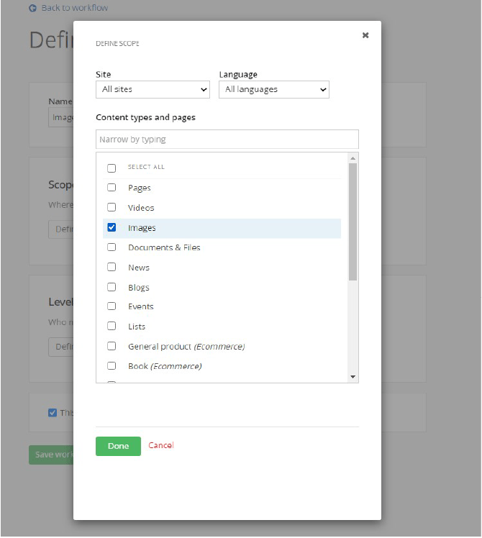Tick the Documents & Files checkbox
Viewport: 482px width, 538px height.
pyautogui.click(x=112, y=247)
